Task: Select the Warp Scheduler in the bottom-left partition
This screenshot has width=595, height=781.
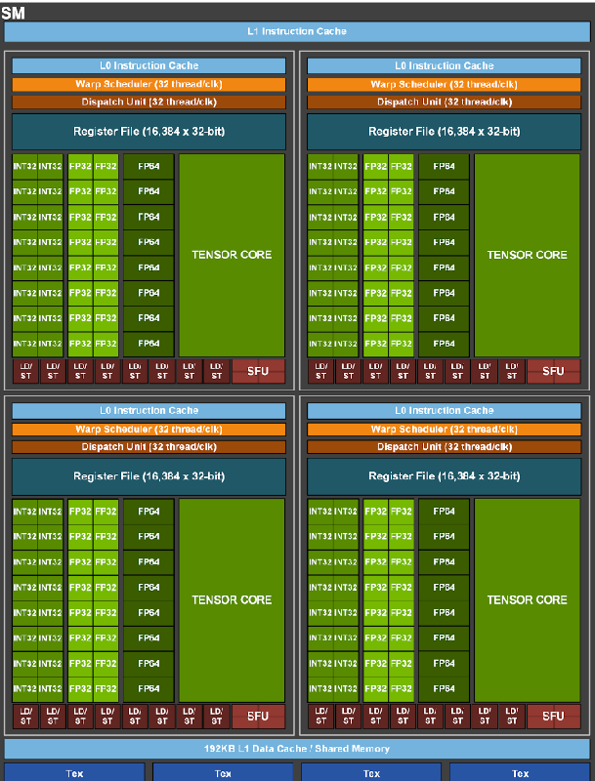Action: [x=149, y=430]
